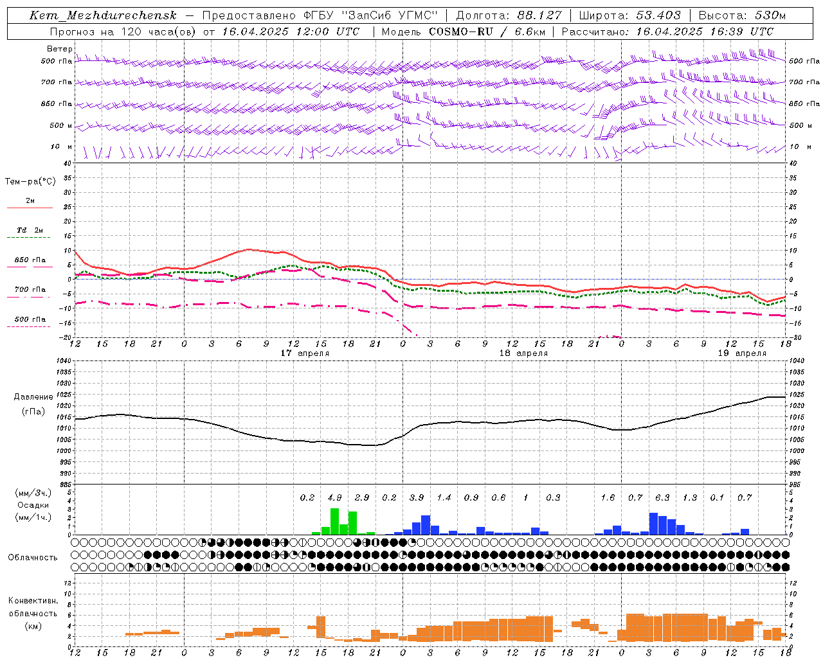Click the 'Тем-ра(°C)' temperature panel label

coord(30,182)
